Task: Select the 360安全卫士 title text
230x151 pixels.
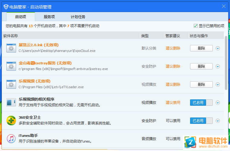Action: (x=30, y=117)
